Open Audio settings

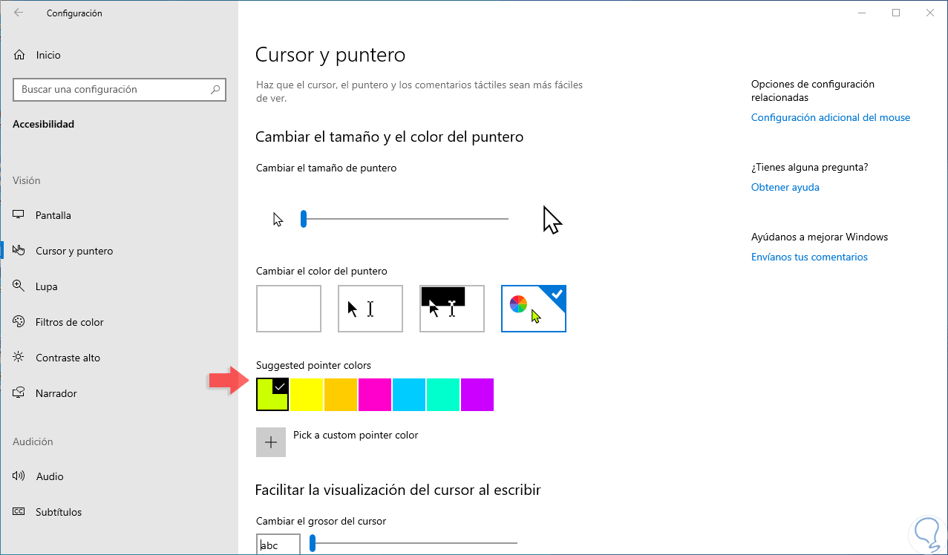coord(50,476)
